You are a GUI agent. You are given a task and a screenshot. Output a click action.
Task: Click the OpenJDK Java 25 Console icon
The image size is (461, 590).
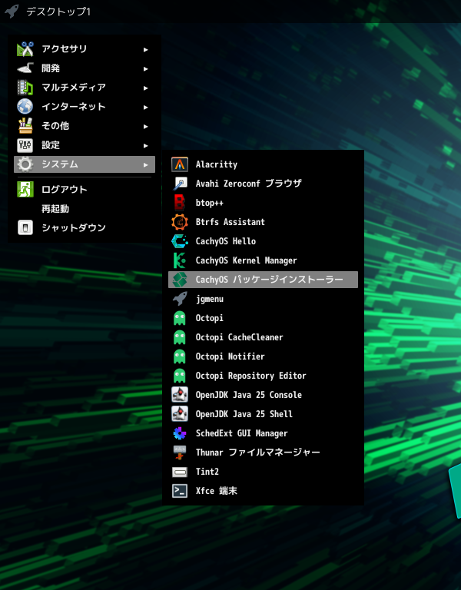[180, 395]
